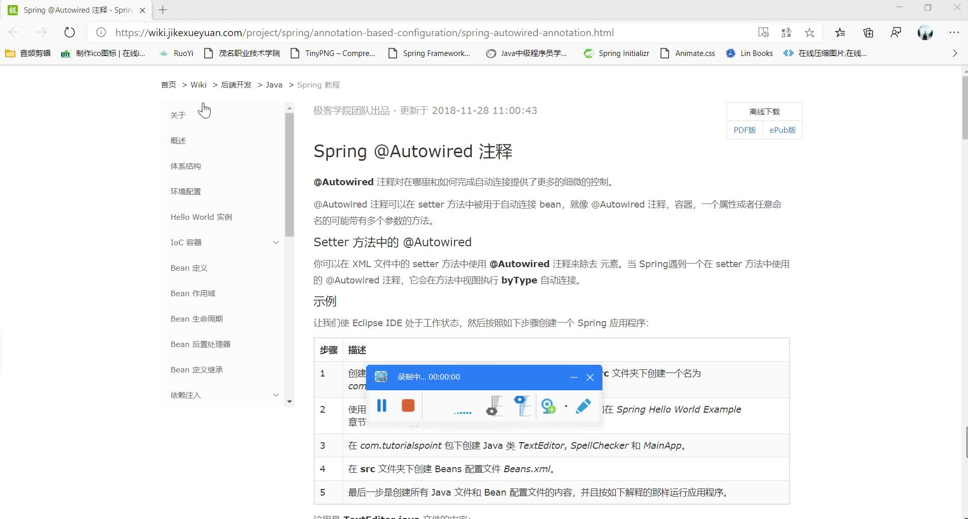Open the feedback icon in toolbar
Screen dimensions: 968x519
click(x=896, y=33)
